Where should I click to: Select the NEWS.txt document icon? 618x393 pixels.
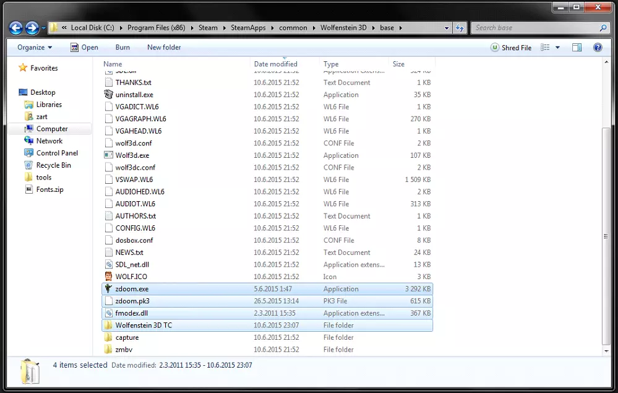click(x=109, y=253)
